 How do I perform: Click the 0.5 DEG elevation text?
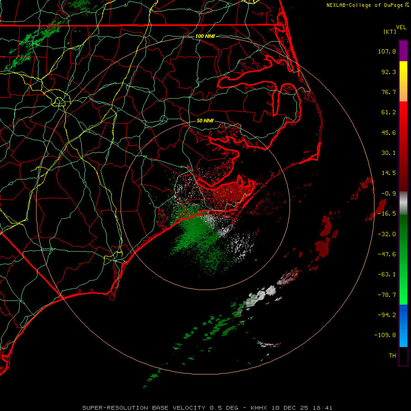[x=224, y=408]
